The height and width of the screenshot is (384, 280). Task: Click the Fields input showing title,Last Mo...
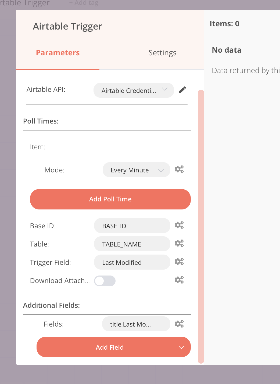(x=136, y=324)
